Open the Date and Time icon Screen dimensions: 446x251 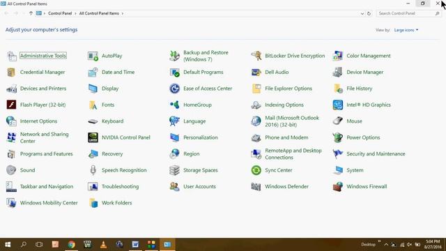93,73
